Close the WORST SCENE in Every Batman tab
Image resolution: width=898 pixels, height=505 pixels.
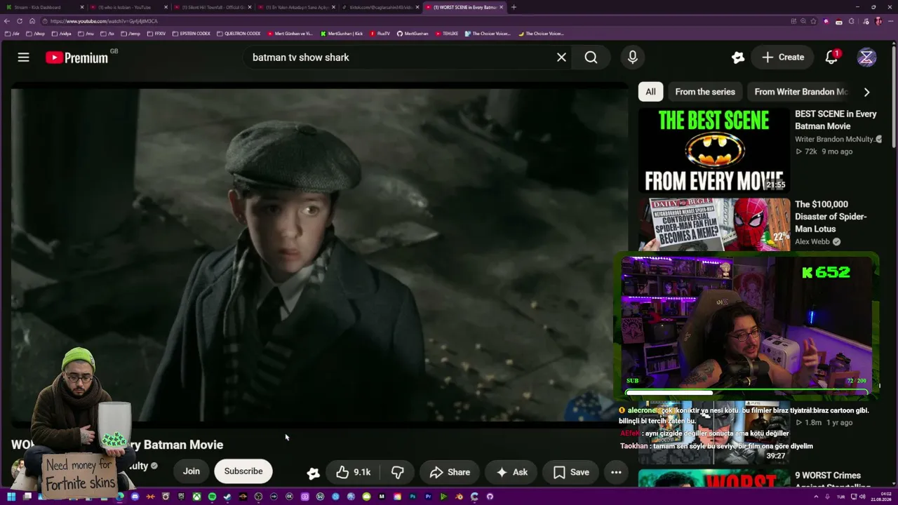coord(501,7)
